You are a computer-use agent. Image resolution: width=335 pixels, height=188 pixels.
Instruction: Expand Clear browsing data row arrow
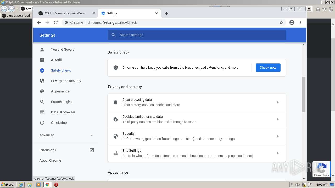278,102
